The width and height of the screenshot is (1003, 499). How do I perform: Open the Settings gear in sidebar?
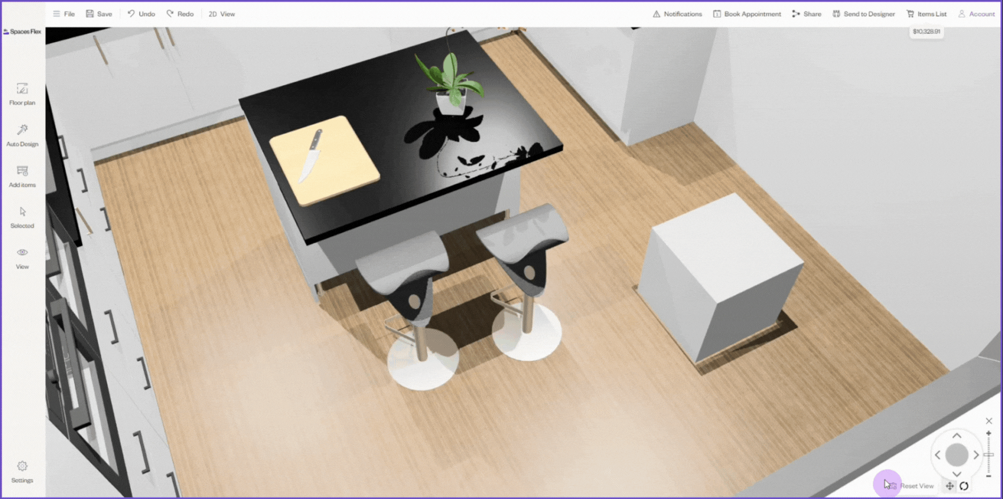click(22, 472)
